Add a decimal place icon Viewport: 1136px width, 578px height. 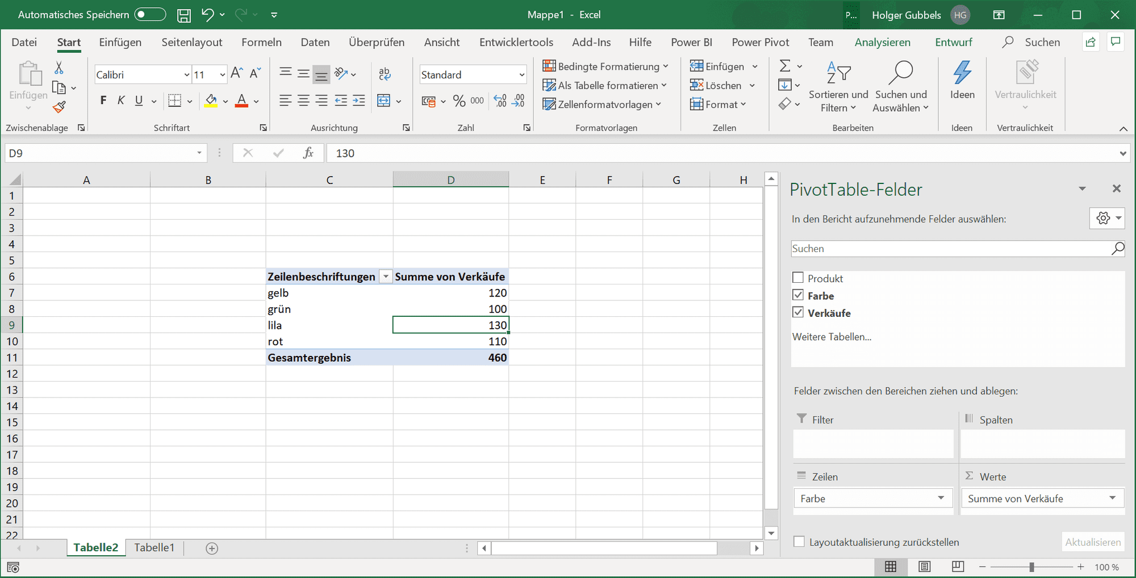[500, 100]
